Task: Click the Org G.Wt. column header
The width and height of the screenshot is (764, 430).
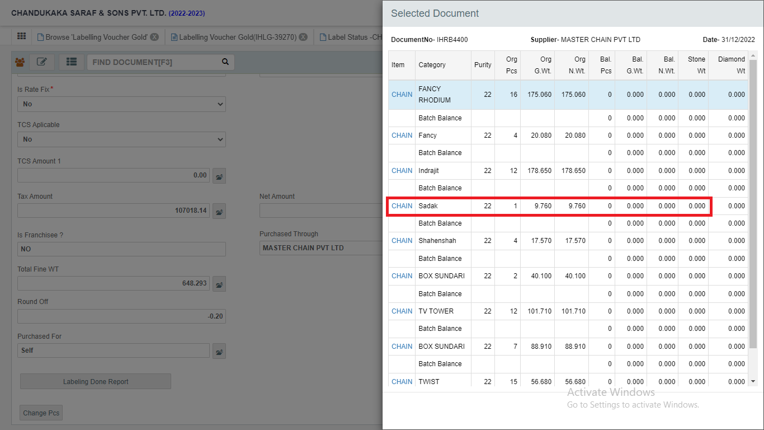Action: (537, 65)
